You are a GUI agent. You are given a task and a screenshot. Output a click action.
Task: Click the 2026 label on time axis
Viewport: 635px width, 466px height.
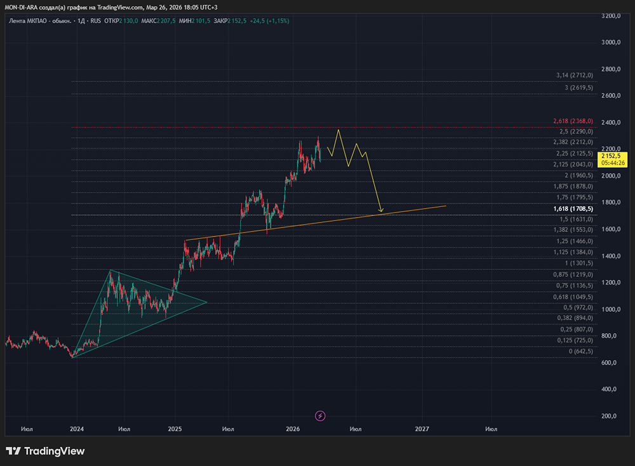coord(293,429)
